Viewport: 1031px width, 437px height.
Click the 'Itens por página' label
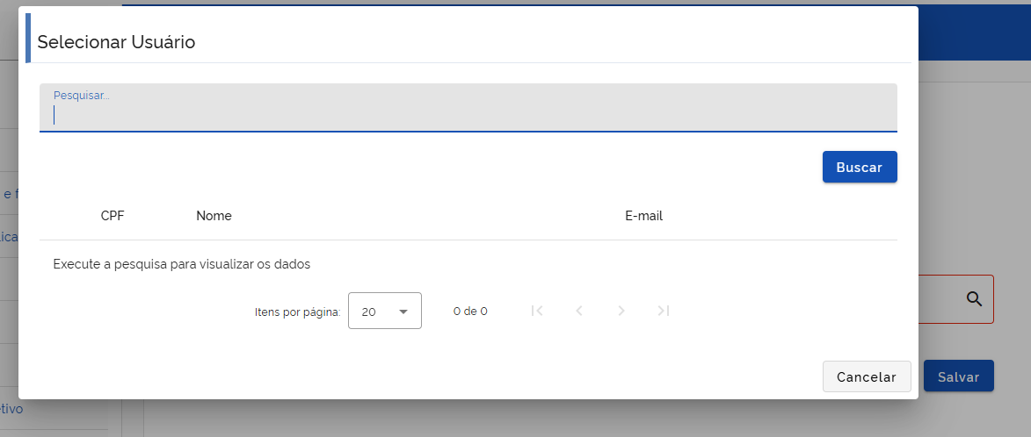pyautogui.click(x=297, y=312)
